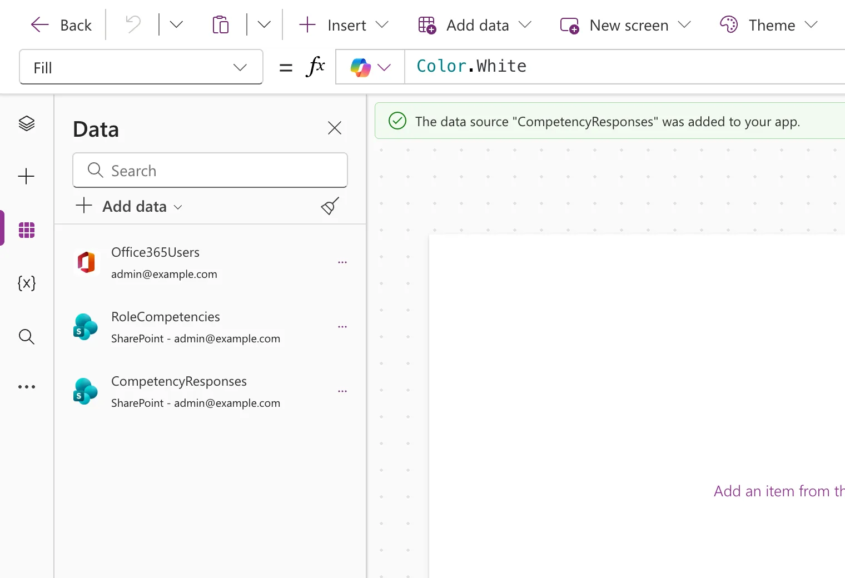Click the Paste clipboard icon
Viewport: 845px width, 578px height.
click(x=221, y=25)
